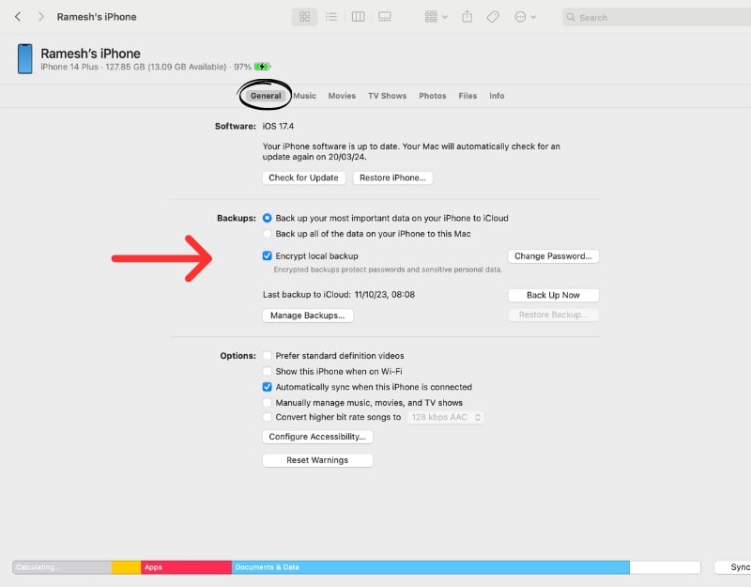This screenshot has width=751, height=587.
Task: Go back with the left chevron
Action: [x=18, y=17]
